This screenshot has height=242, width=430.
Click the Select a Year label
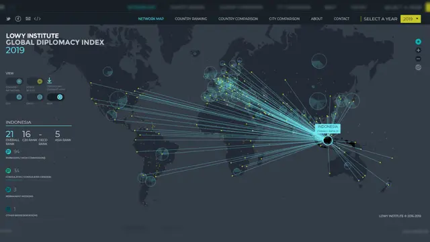380,19
